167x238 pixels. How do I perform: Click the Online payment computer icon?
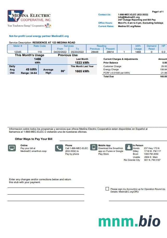[12, 148]
